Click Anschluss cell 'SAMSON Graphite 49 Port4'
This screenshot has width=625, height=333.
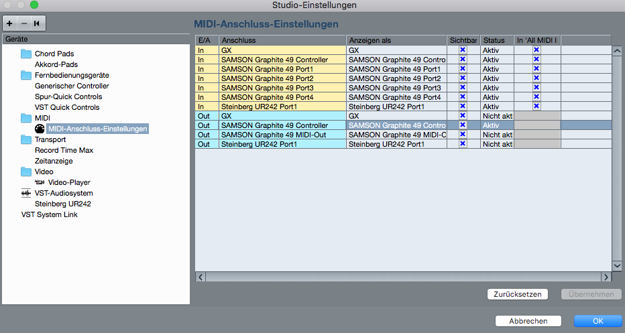[282, 97]
